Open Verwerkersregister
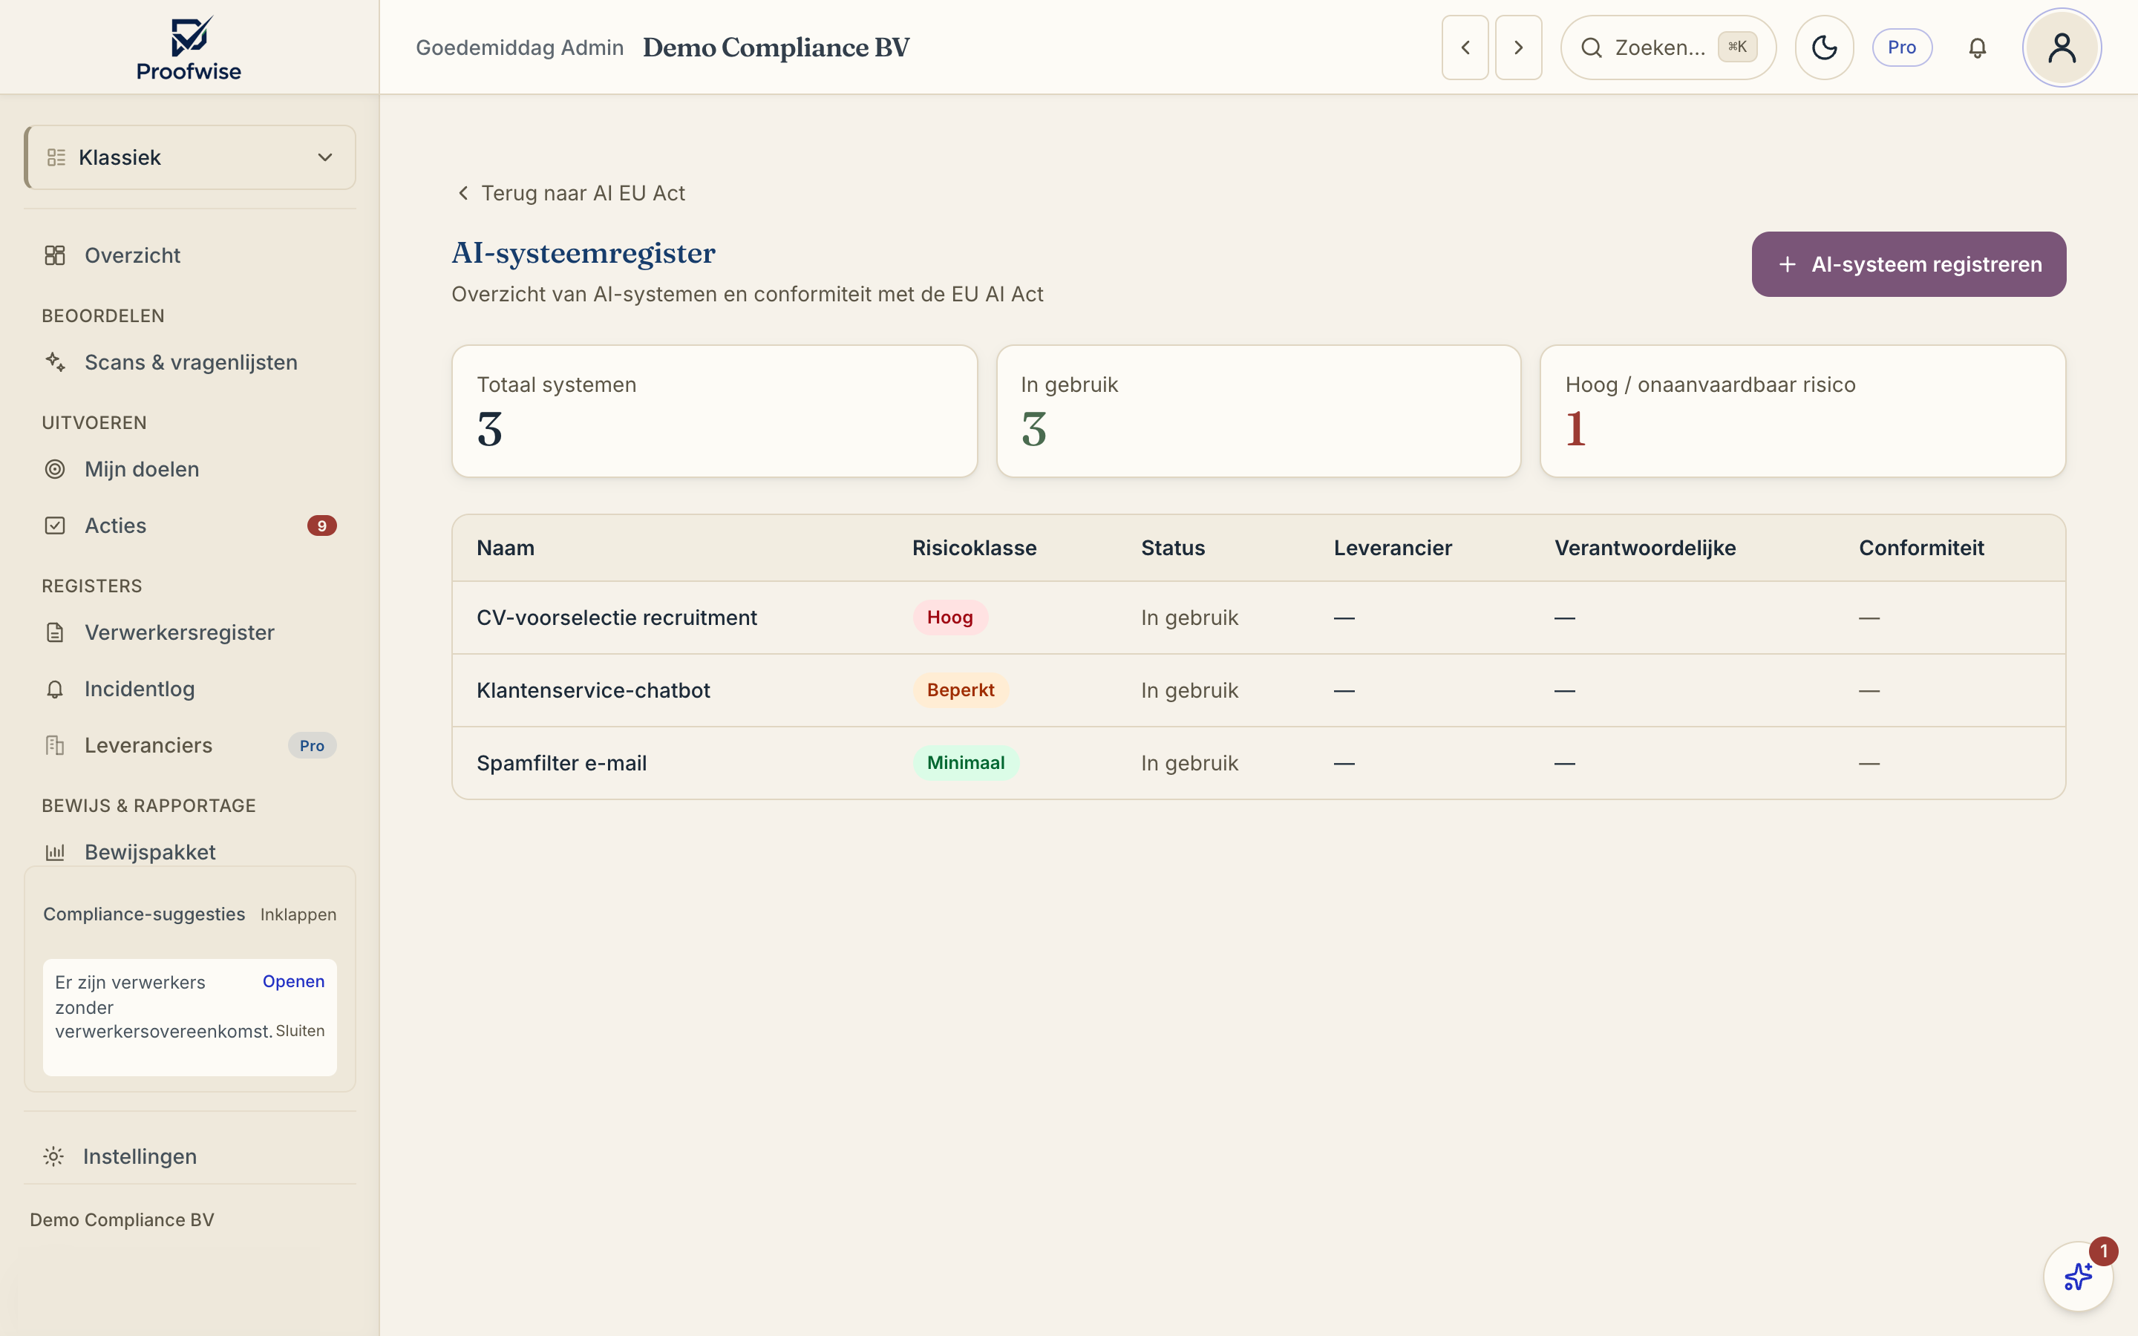 pyautogui.click(x=190, y=632)
